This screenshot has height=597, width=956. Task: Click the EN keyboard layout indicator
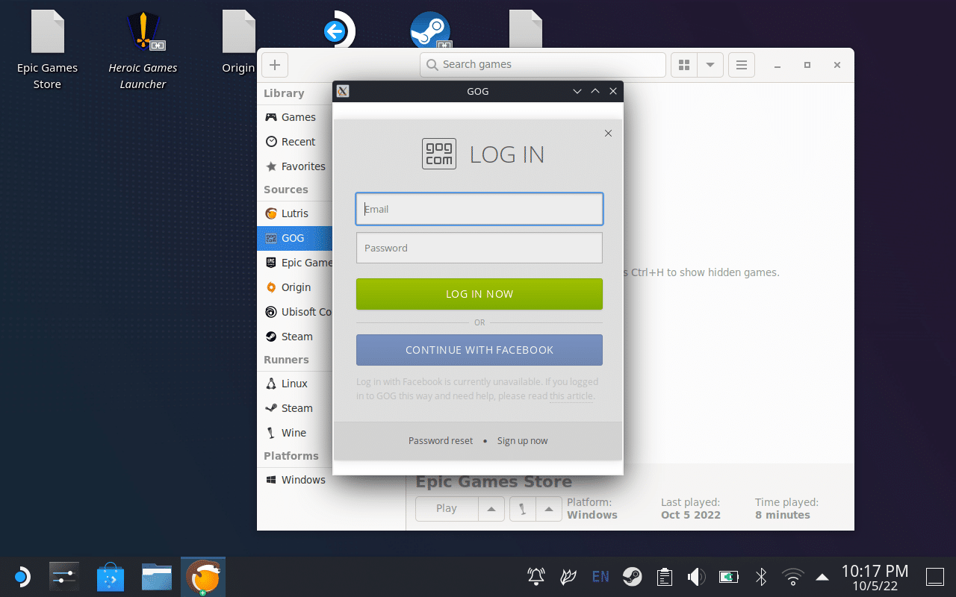point(600,576)
